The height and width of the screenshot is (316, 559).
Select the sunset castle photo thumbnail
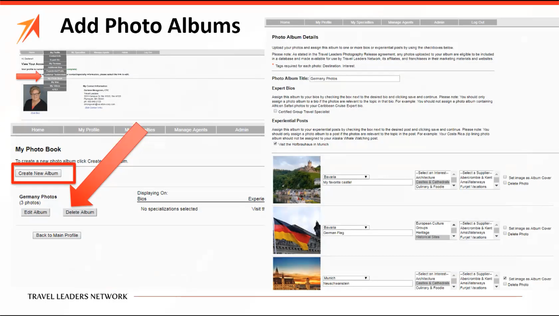[297, 274]
